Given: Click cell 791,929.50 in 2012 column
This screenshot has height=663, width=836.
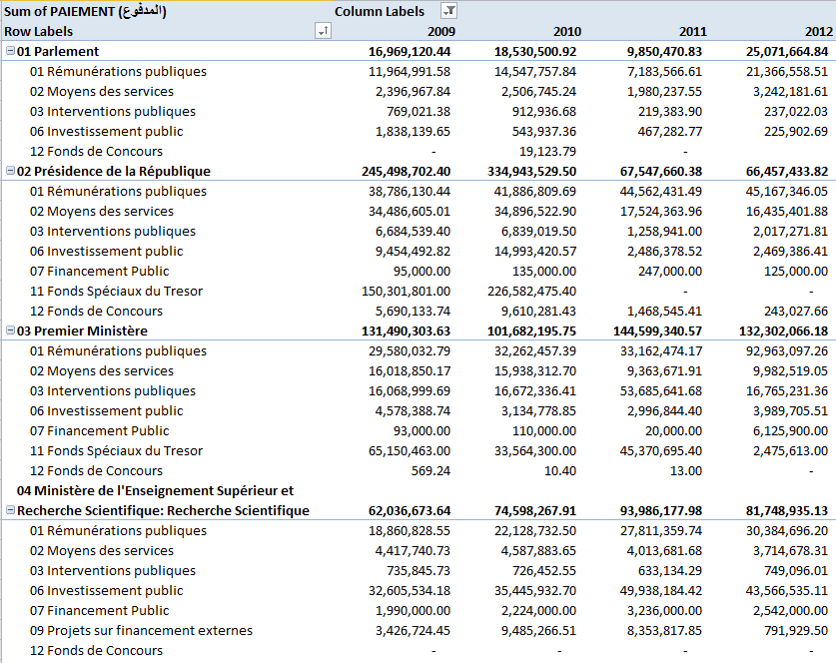Looking at the screenshot, I should [x=796, y=631].
